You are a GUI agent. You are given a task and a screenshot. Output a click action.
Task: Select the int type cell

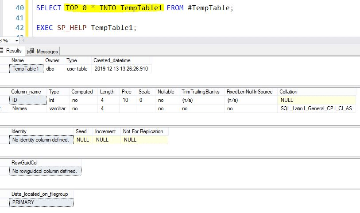58,100
